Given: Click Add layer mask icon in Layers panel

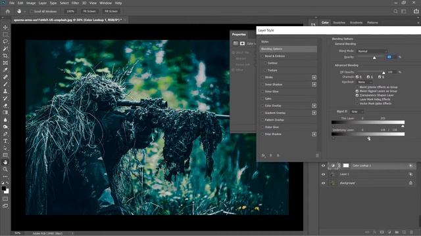Looking at the screenshot, I should pos(382,232).
